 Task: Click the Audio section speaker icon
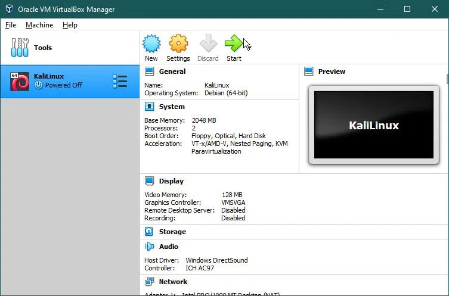point(149,246)
